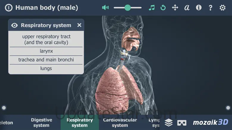Click the 'Human body (male)' title
The height and width of the screenshot is (130, 232).
47,8
